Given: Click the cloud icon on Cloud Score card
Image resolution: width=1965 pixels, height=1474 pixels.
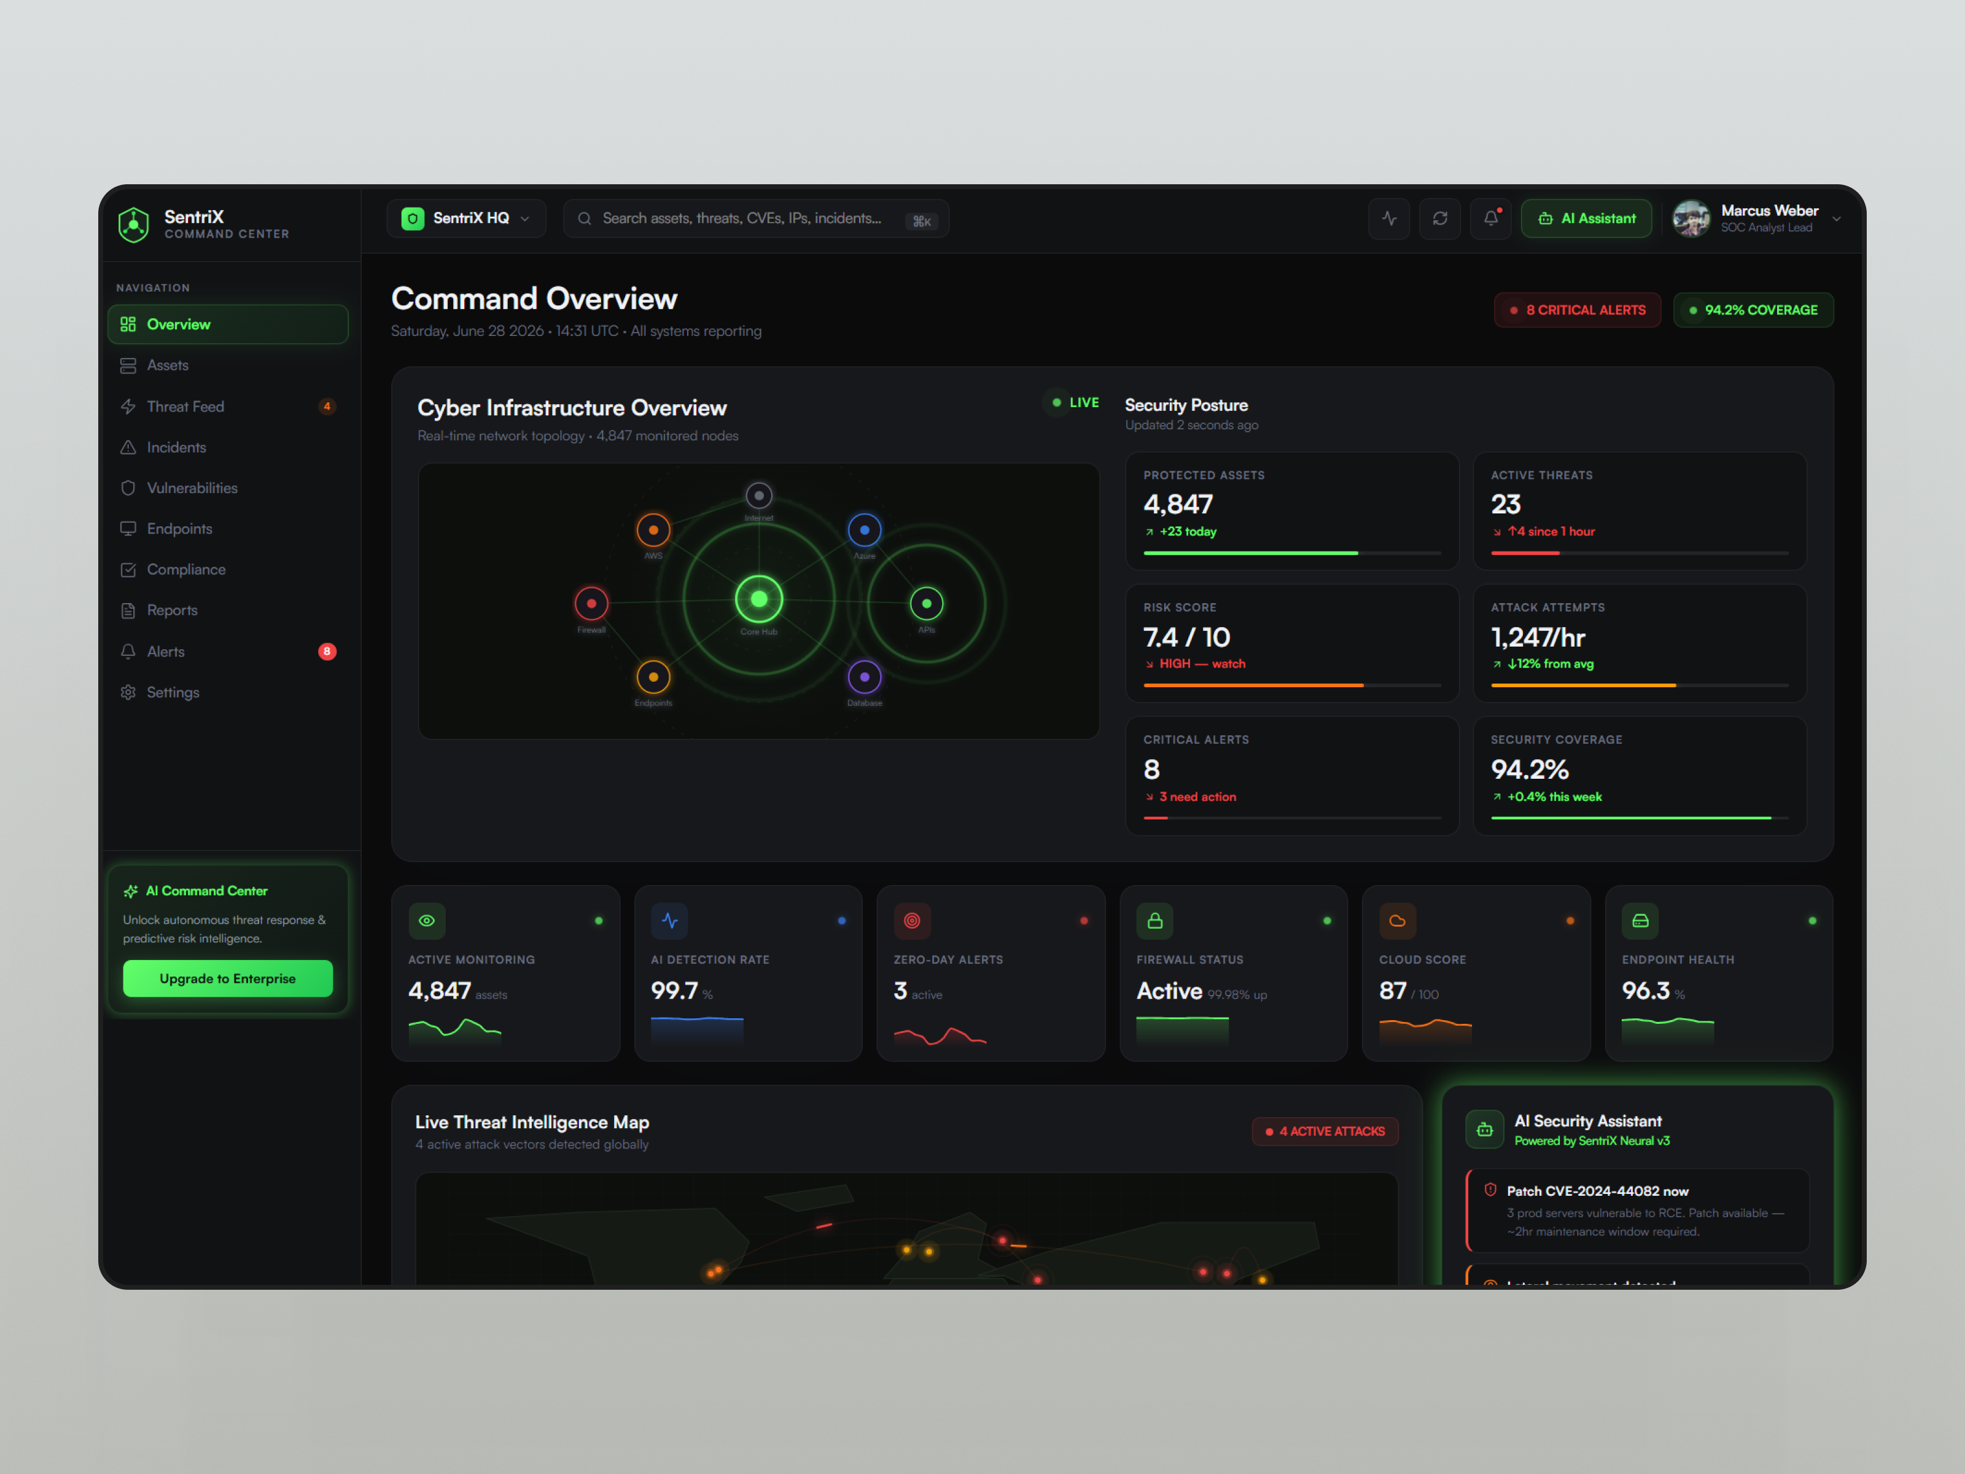Looking at the screenshot, I should [x=1398, y=921].
